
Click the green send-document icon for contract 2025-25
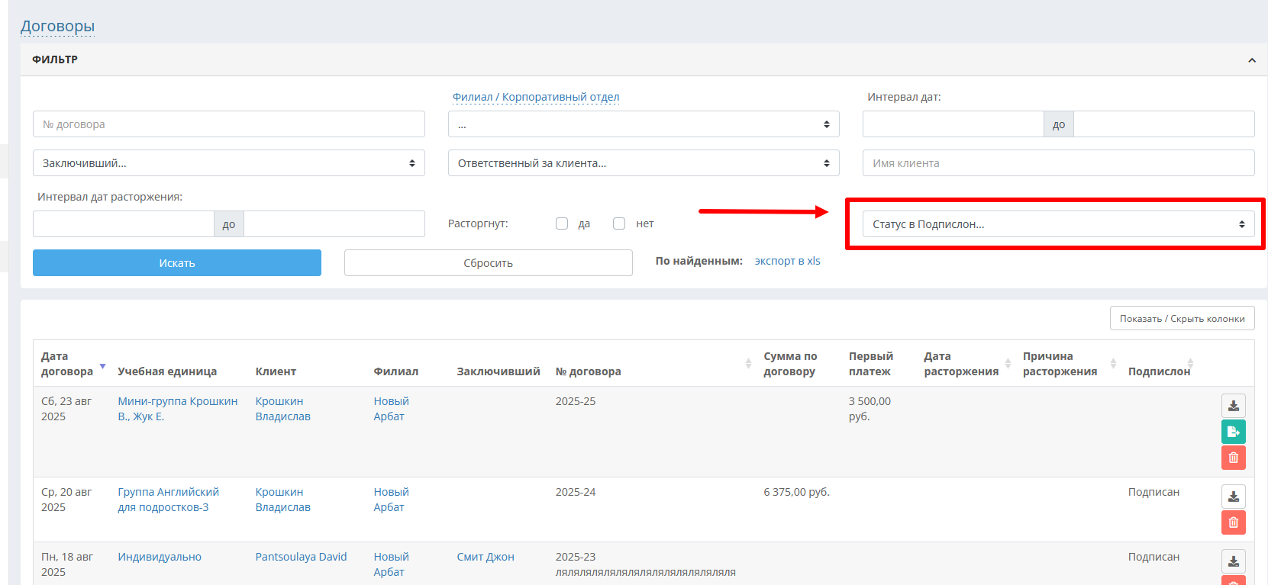(1233, 432)
